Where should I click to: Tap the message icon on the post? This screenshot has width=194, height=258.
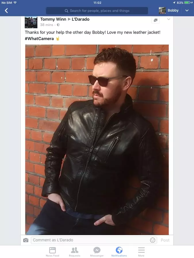155,20
